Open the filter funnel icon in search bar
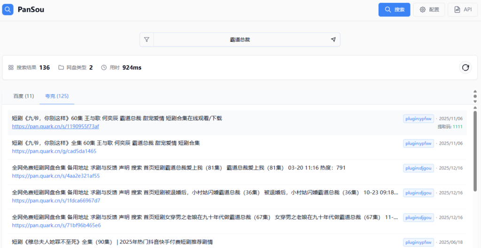Image resolution: width=481 pixels, height=248 pixels. pos(147,39)
